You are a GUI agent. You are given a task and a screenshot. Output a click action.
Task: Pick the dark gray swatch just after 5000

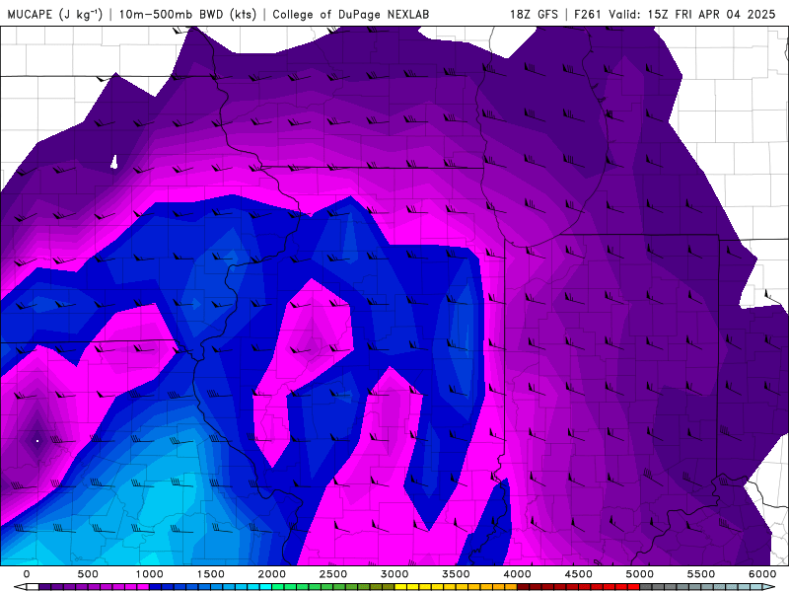coord(646,587)
